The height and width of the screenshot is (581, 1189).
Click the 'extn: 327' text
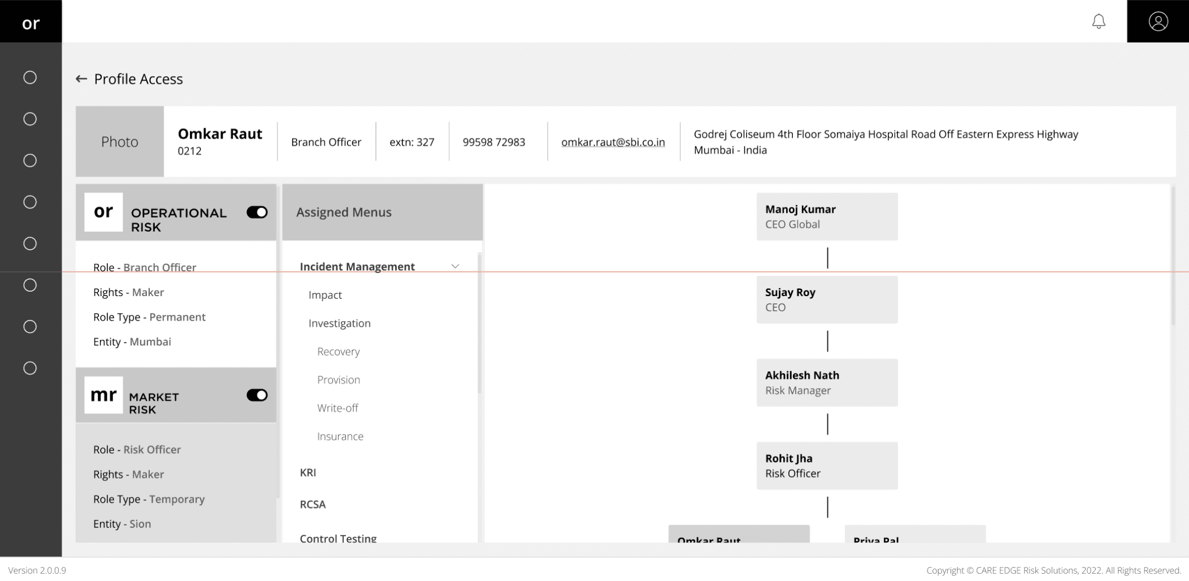click(412, 142)
